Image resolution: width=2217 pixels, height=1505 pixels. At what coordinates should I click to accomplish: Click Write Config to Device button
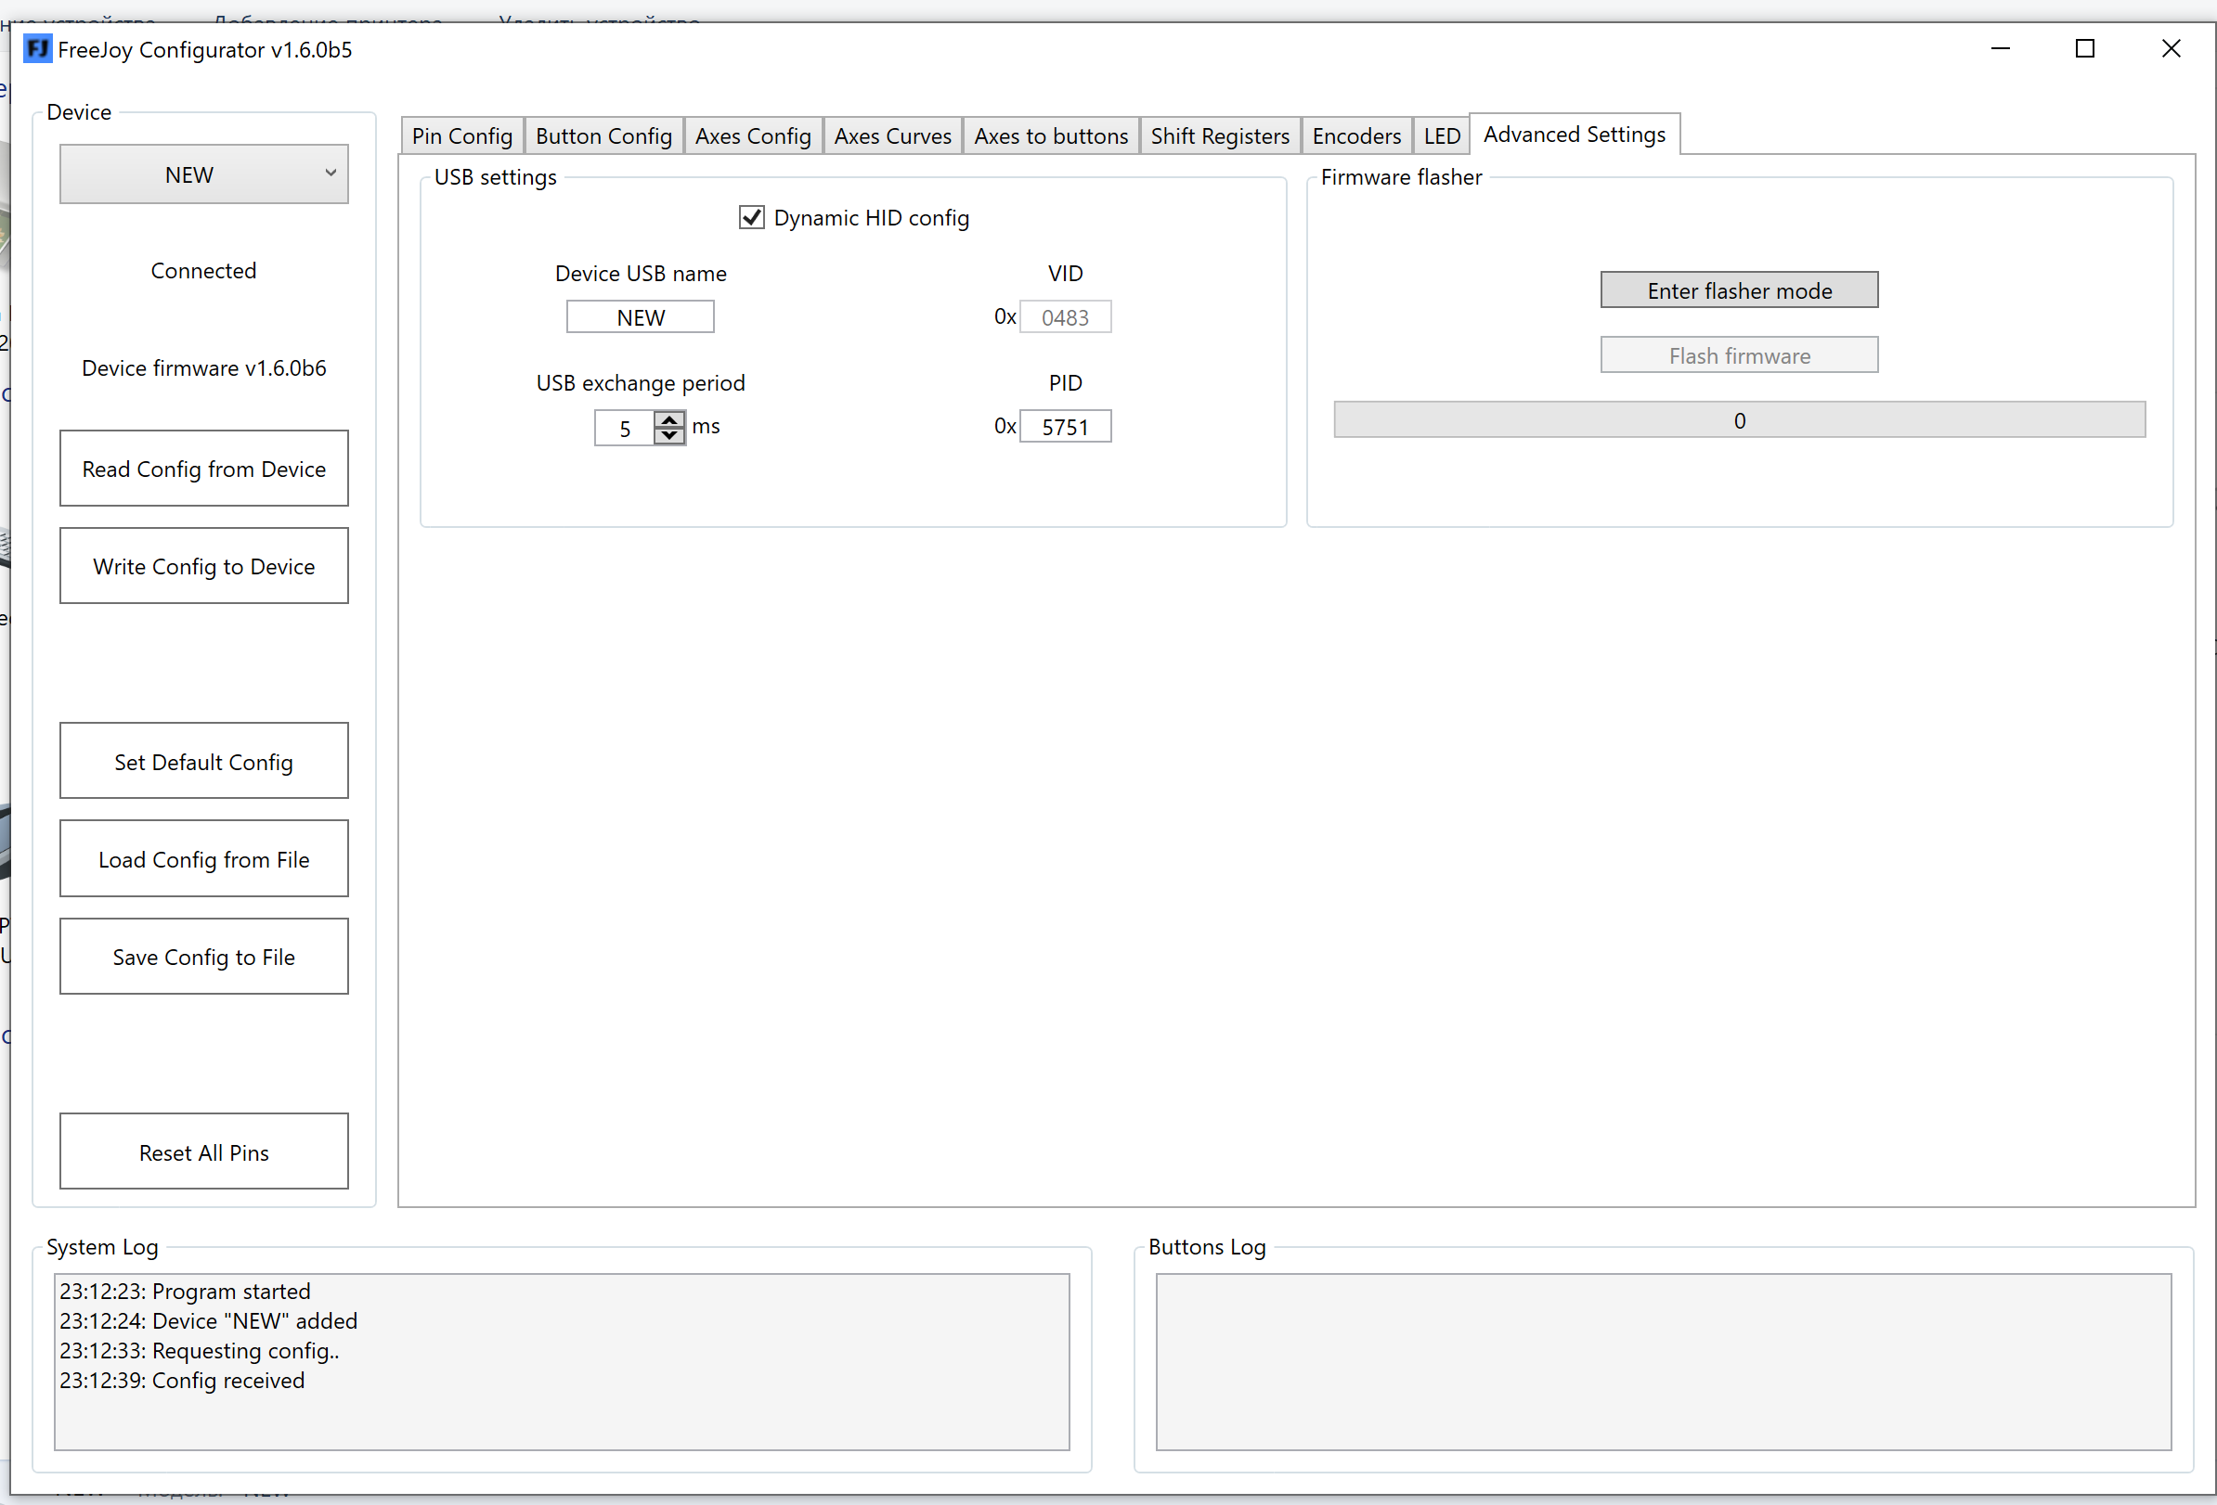pos(204,566)
